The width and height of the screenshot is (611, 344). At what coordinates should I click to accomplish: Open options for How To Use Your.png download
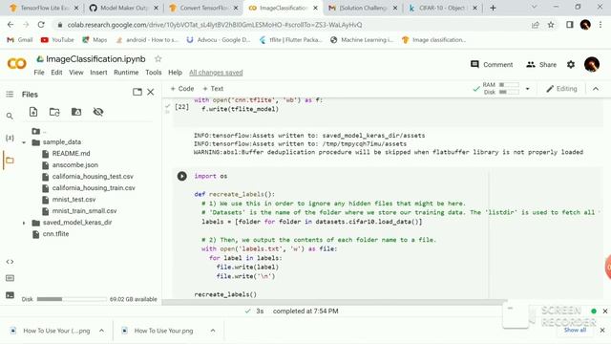(213, 331)
